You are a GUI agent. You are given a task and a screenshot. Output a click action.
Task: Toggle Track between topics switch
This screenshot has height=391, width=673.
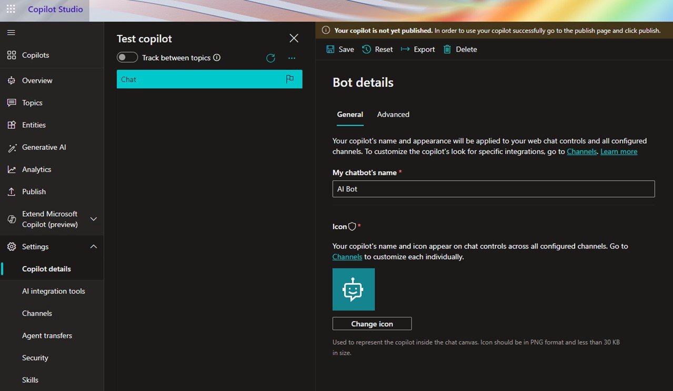click(127, 57)
